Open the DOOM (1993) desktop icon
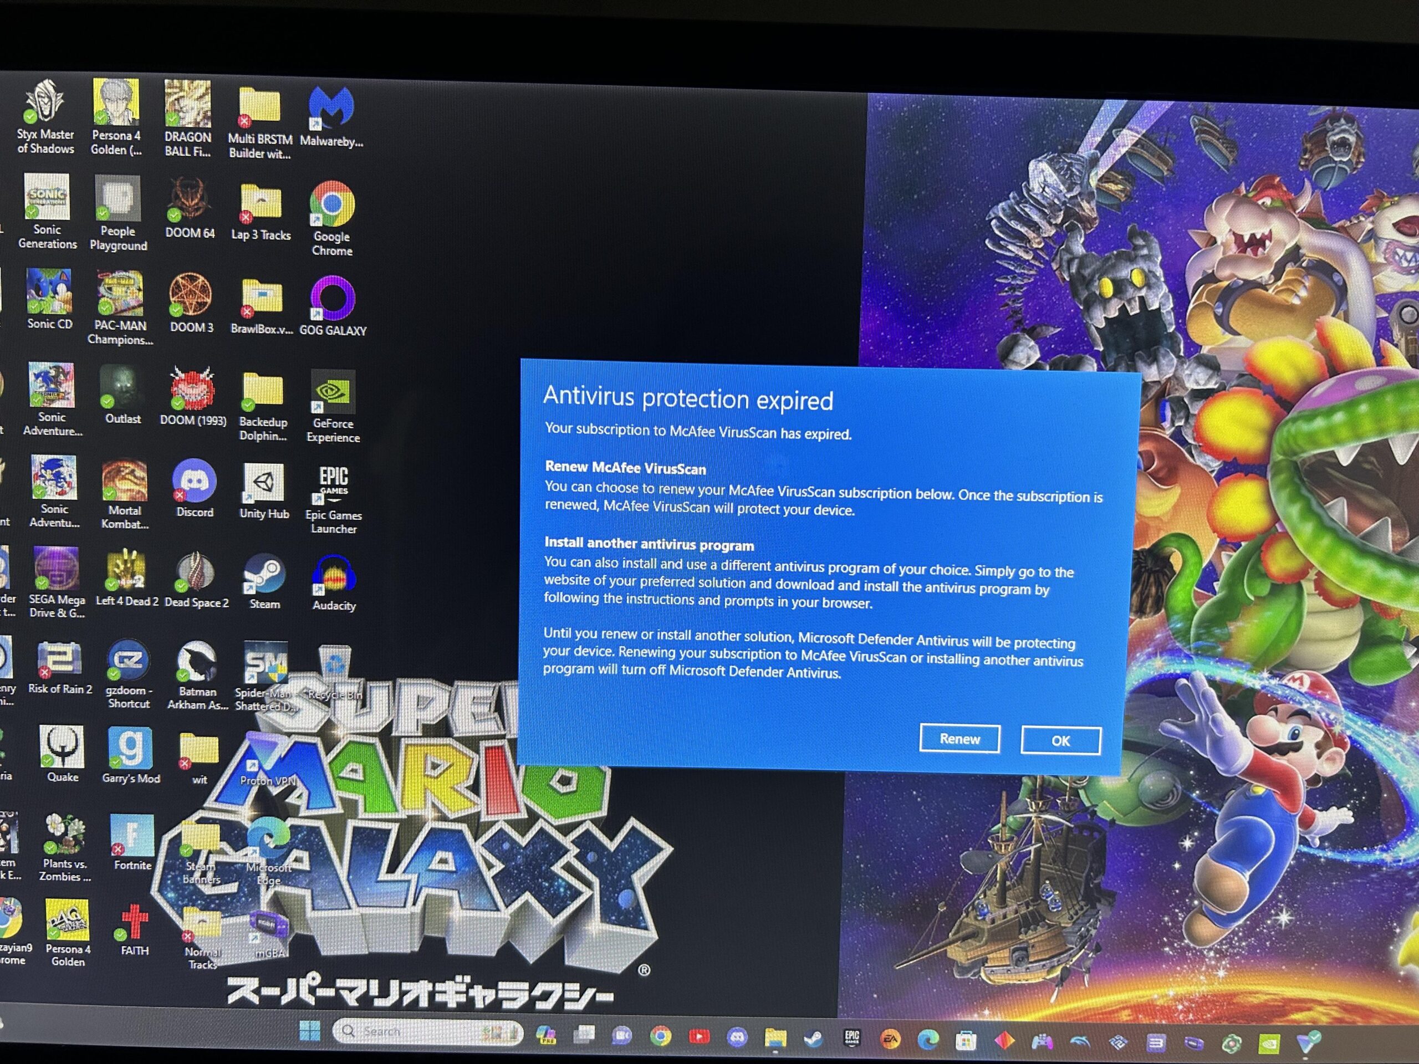1419x1064 pixels. pos(193,396)
